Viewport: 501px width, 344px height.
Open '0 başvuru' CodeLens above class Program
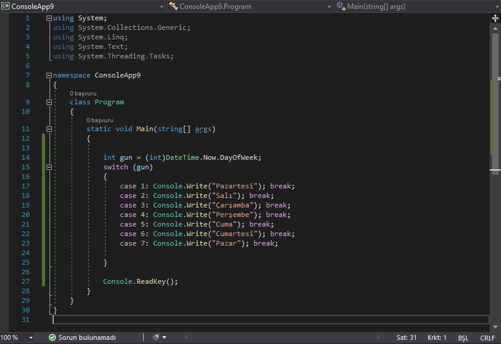[x=83, y=94]
